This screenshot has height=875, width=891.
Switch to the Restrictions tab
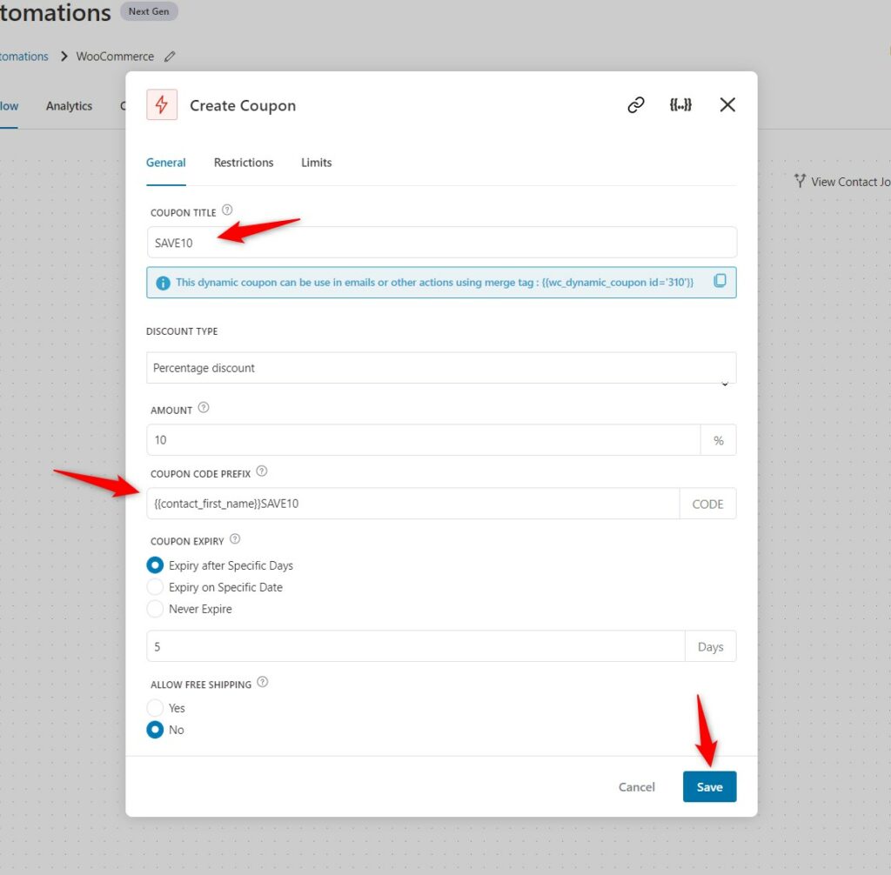point(244,163)
